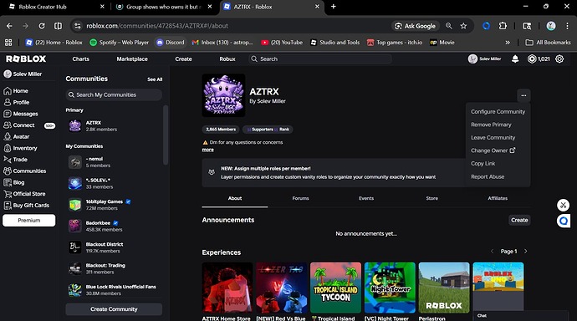Open Inventory in the sidebar
Image resolution: width=577 pixels, height=321 pixels.
point(20,148)
